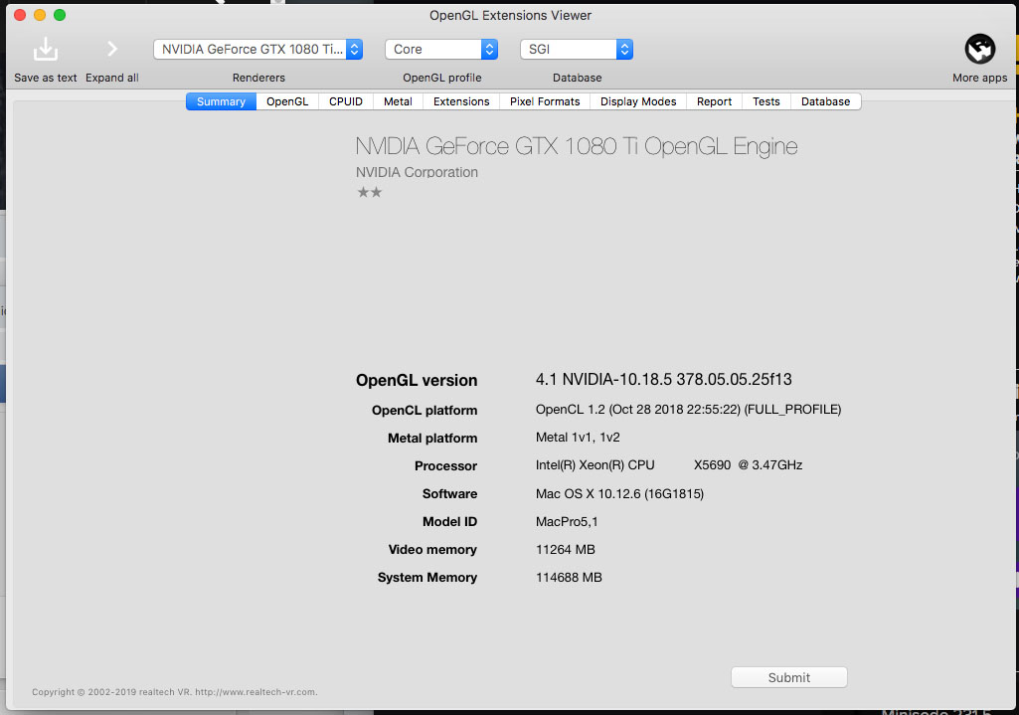Open the More apps globe icon
The height and width of the screenshot is (715, 1019).
(980, 50)
